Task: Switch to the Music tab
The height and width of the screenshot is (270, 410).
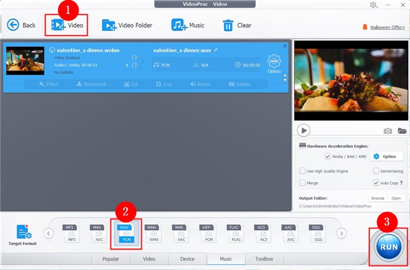Action: tap(226, 259)
